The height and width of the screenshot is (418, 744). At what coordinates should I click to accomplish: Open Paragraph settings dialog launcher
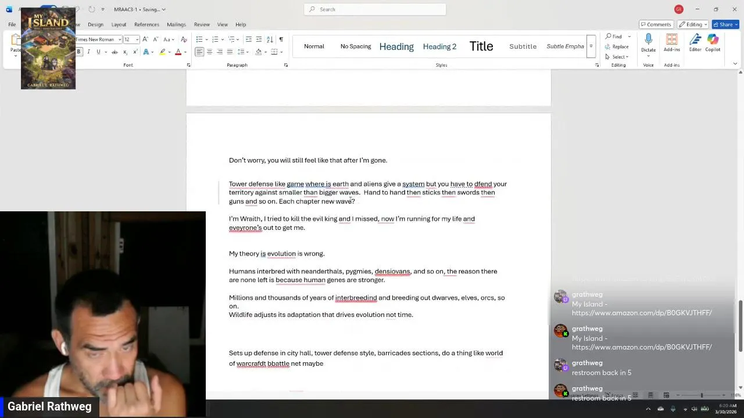pyautogui.click(x=286, y=65)
